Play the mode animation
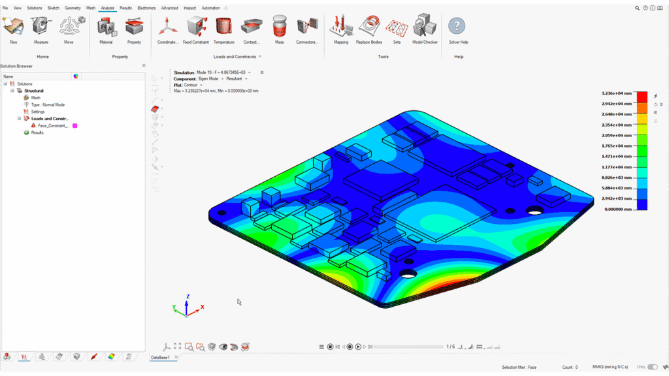 (x=358, y=347)
